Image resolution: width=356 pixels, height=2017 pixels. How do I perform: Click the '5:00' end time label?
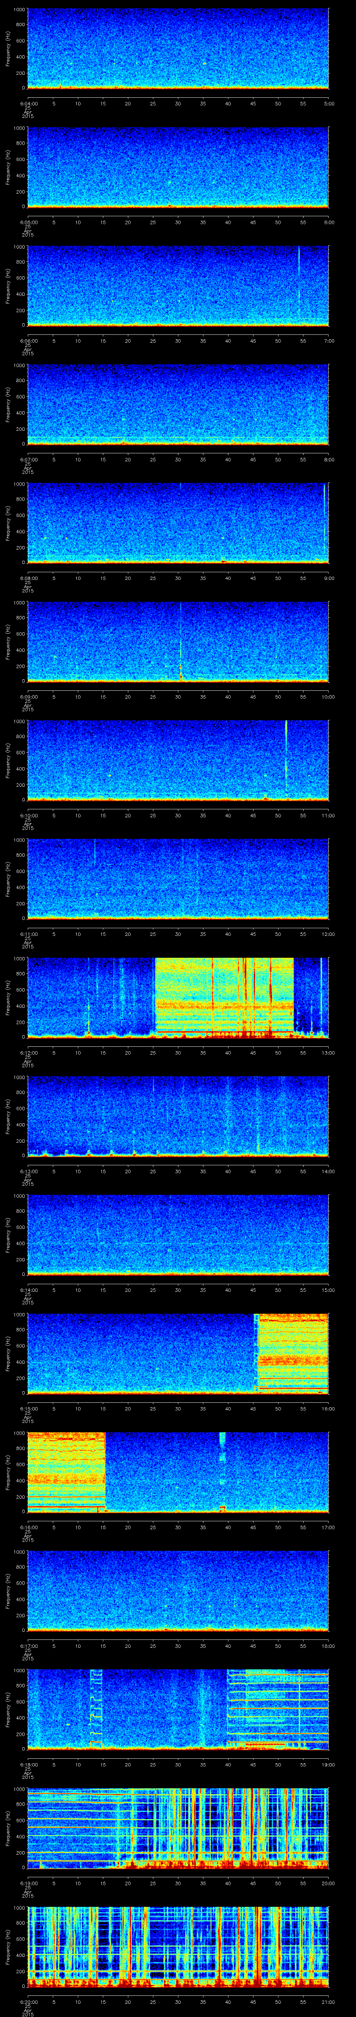coord(329,103)
